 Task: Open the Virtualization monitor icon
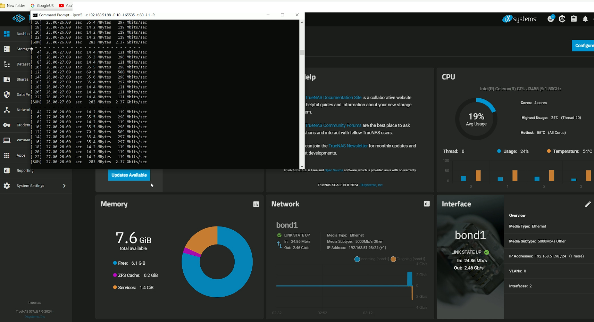7,140
